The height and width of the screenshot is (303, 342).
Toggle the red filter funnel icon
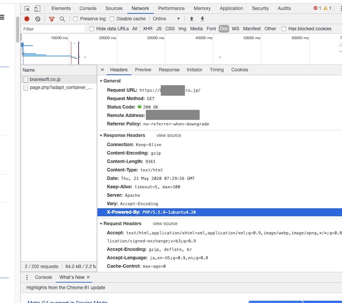click(x=52, y=19)
